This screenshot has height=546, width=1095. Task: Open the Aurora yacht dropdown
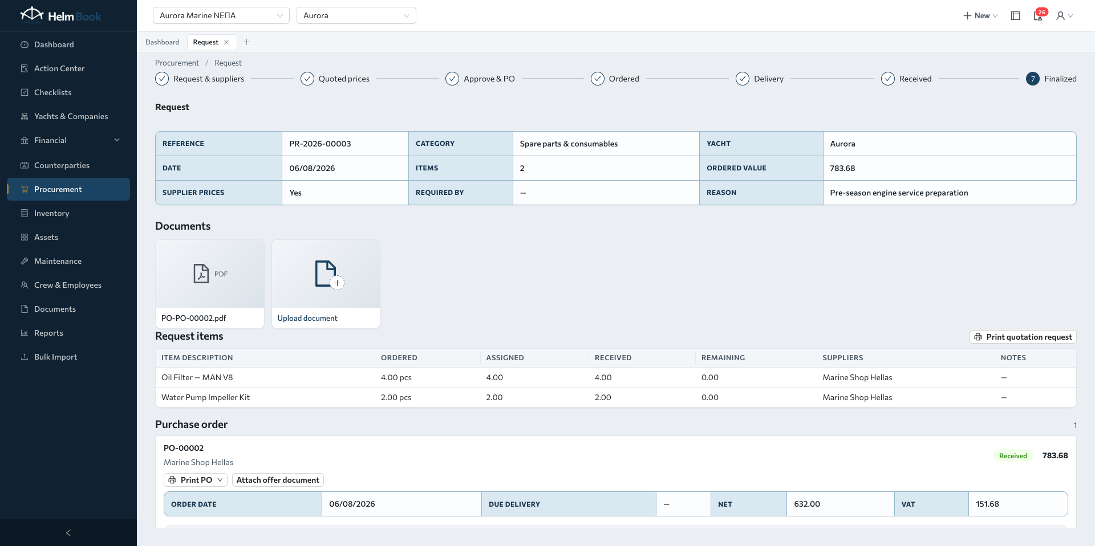pyautogui.click(x=356, y=15)
